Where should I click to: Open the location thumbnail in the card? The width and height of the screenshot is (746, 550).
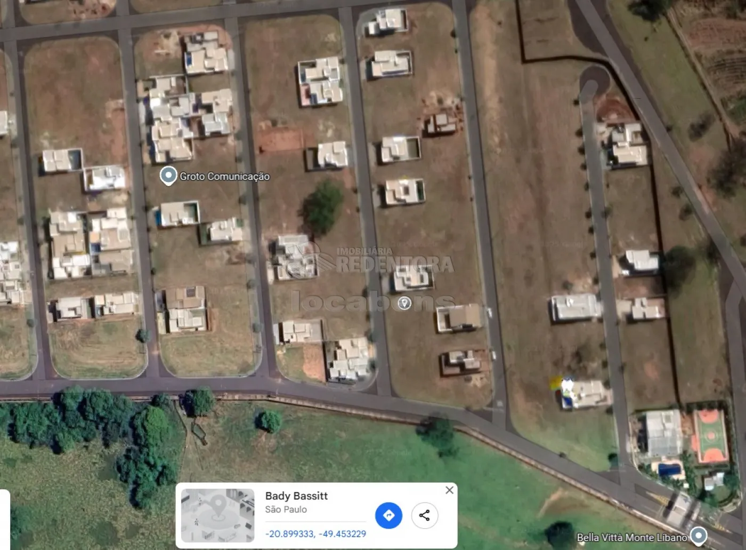pyautogui.click(x=218, y=515)
